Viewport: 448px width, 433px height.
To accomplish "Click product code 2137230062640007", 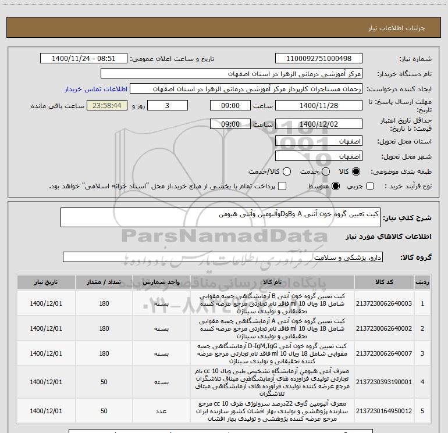I will click(x=384, y=353).
